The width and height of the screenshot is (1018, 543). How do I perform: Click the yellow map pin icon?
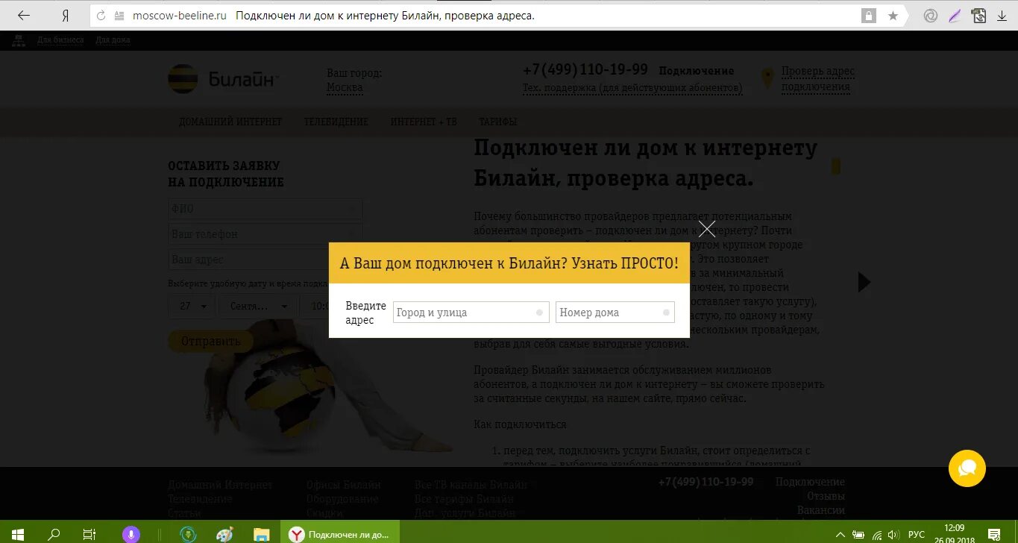[767, 78]
